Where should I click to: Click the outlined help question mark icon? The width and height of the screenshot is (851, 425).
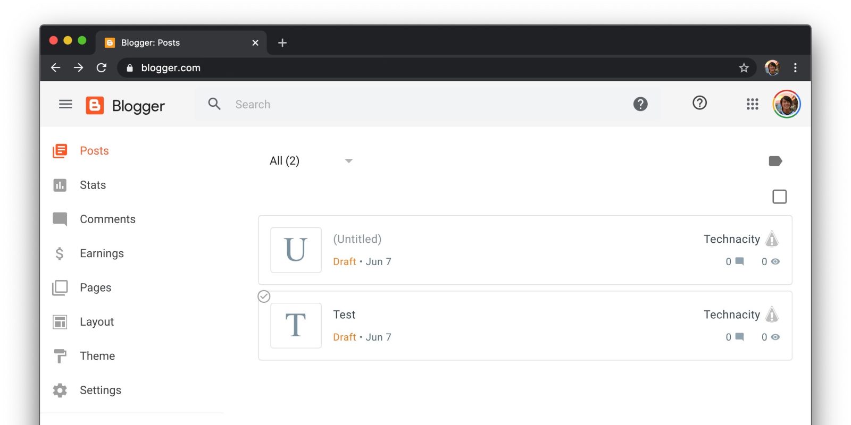(x=699, y=103)
